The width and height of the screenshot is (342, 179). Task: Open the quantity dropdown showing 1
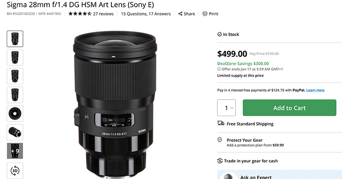coord(226,108)
